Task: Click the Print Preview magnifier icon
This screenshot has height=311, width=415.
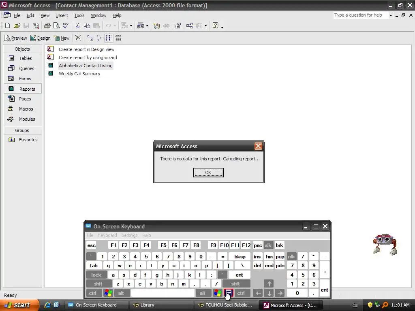Action: (x=56, y=26)
